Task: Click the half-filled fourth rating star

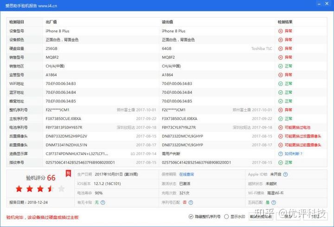Action: tap(50, 188)
